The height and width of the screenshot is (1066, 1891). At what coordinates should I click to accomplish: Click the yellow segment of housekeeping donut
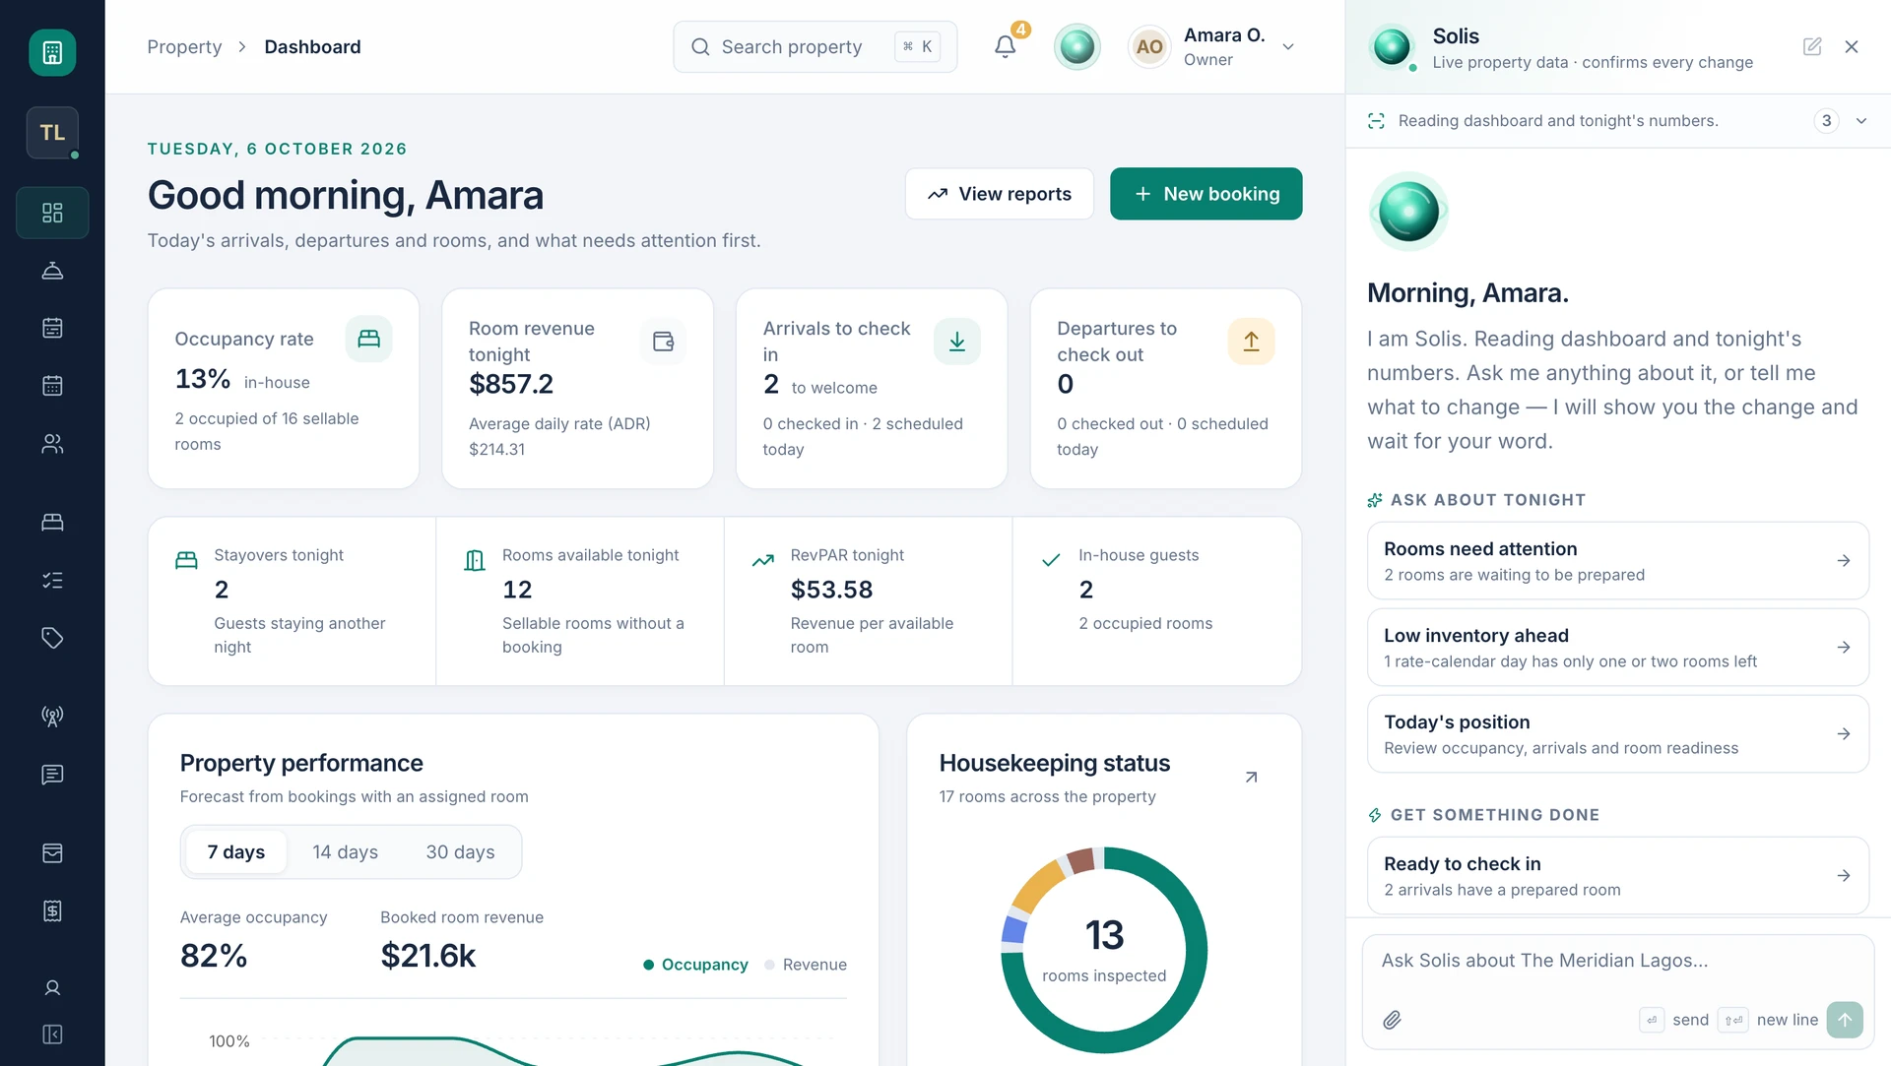(1038, 885)
